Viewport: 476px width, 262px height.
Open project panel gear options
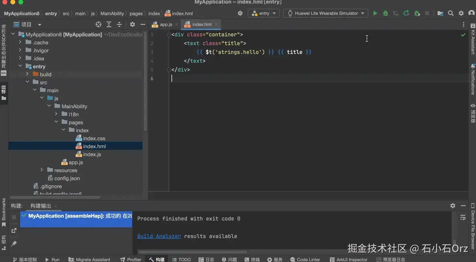click(133, 24)
